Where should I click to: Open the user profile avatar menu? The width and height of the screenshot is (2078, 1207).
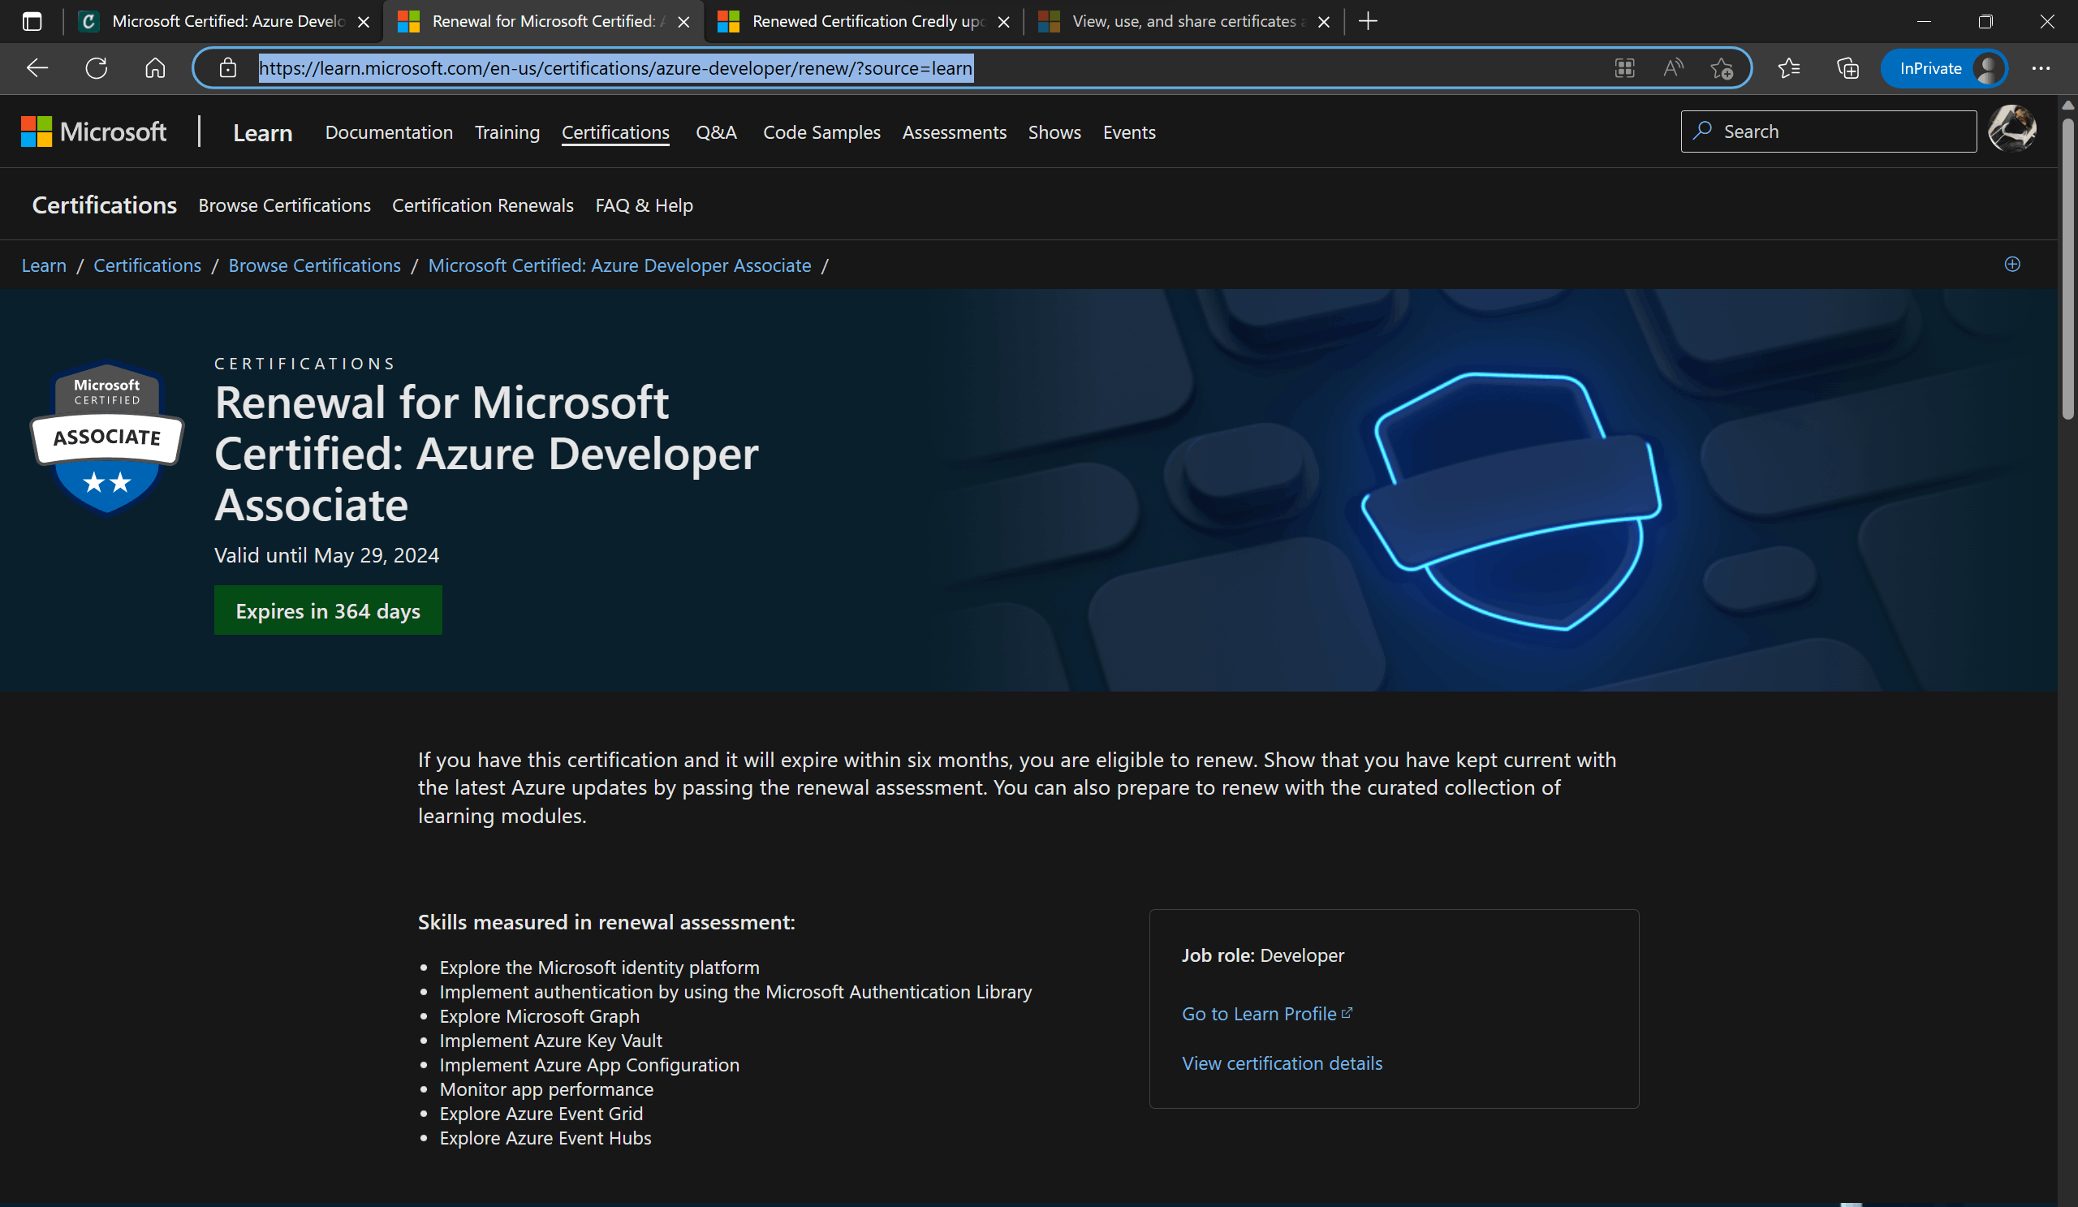pyautogui.click(x=2011, y=129)
